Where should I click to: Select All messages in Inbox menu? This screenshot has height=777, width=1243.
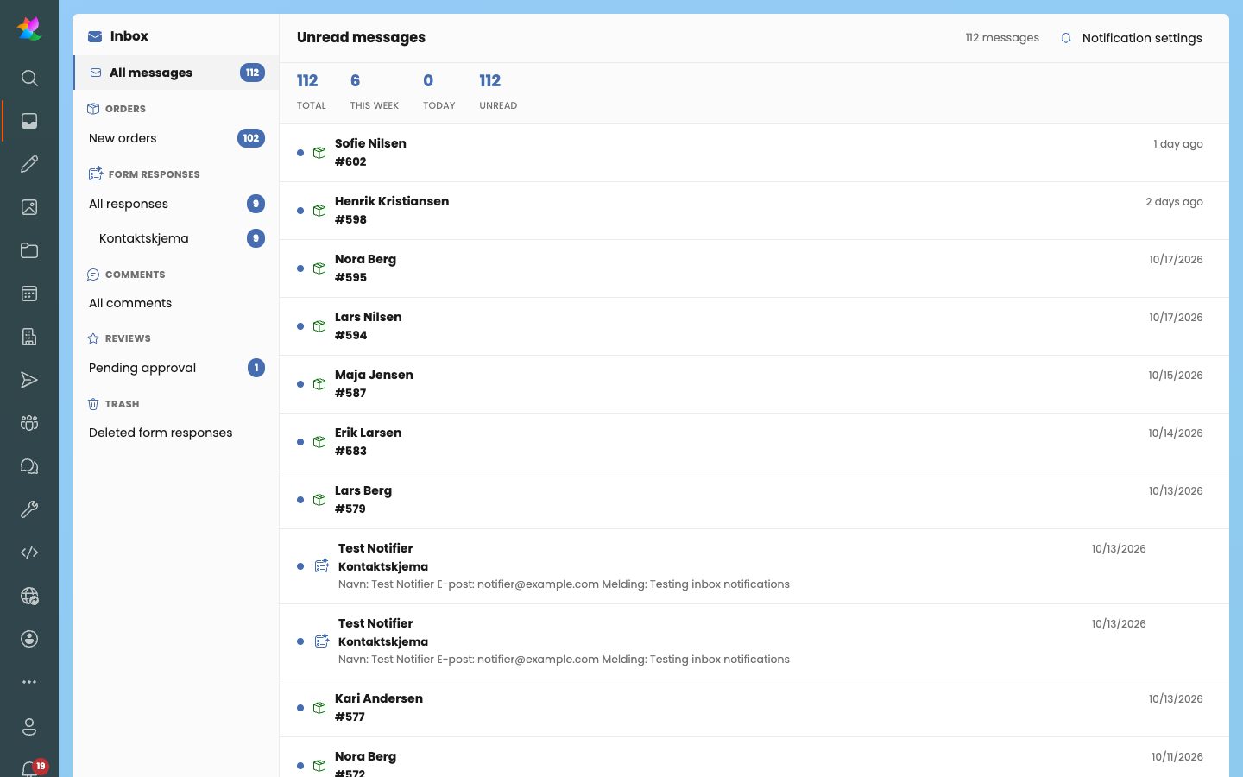176,73
